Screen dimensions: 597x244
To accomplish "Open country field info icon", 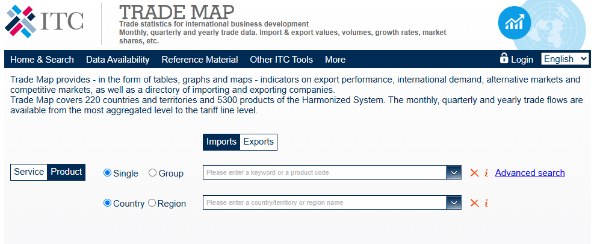I will pyautogui.click(x=486, y=203).
